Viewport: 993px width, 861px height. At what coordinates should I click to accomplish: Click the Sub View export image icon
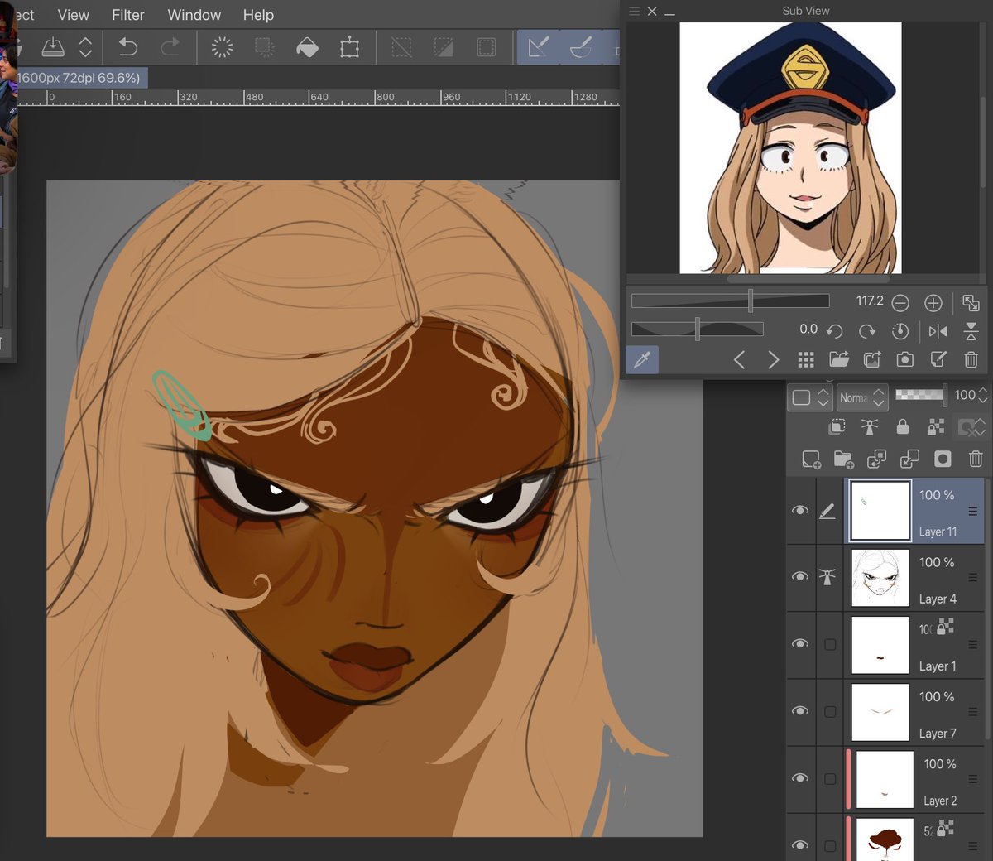872,359
